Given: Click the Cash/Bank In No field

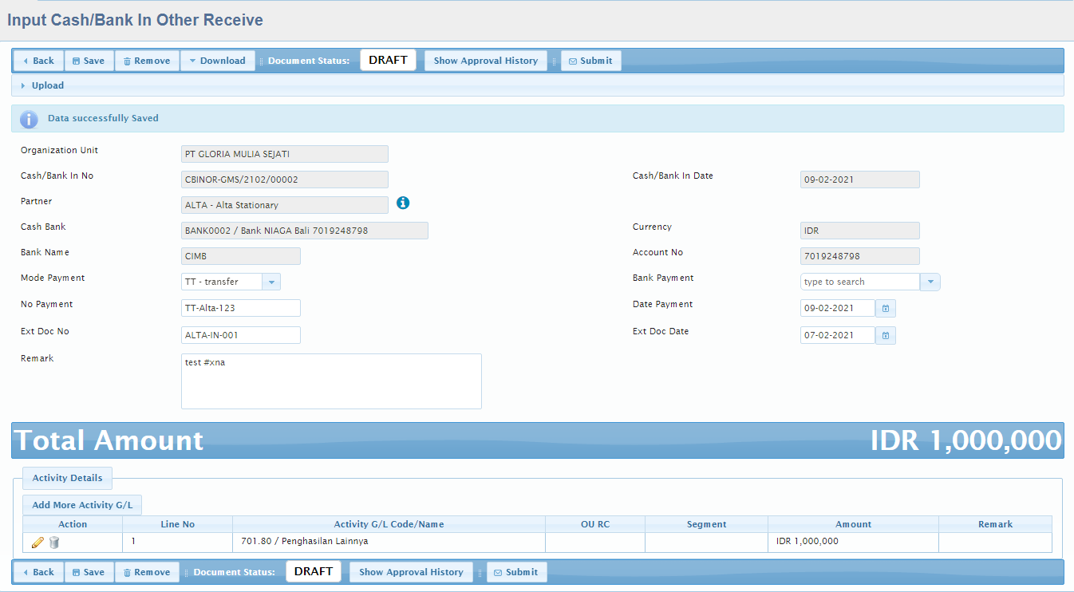Looking at the screenshot, I should [x=285, y=180].
